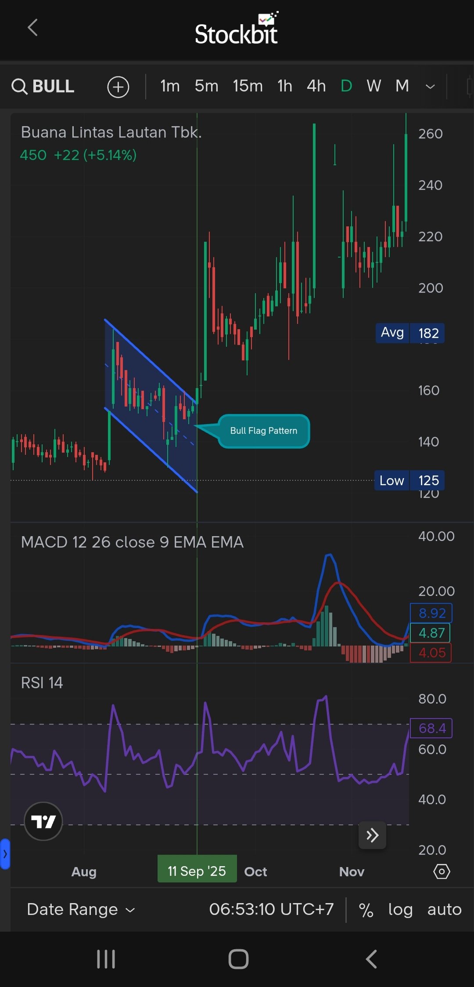Screen dimensions: 474x987
Task: Select the 4h timeframe
Action: [316, 86]
